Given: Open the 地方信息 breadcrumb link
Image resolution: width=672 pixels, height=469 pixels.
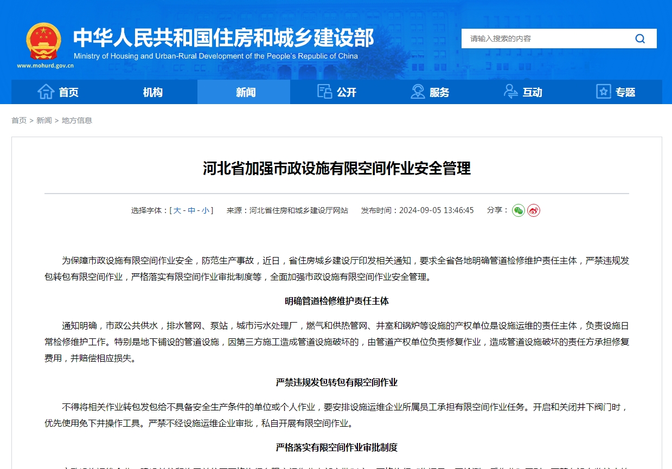Looking at the screenshot, I should click(x=76, y=120).
